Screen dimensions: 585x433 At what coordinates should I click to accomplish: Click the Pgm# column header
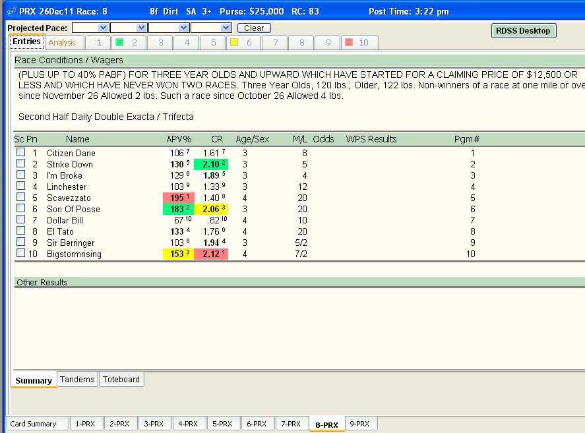tap(467, 139)
